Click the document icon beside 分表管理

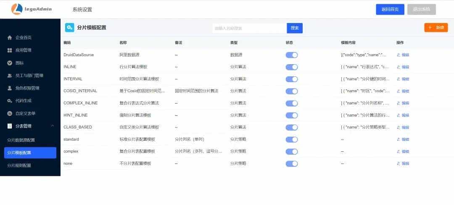click(x=10, y=126)
